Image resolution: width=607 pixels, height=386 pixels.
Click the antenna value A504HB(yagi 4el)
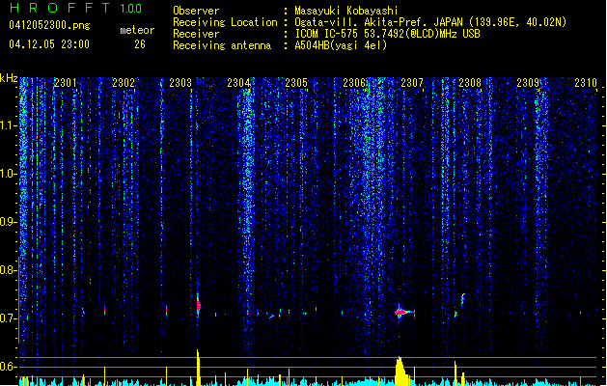pyautogui.click(x=341, y=45)
